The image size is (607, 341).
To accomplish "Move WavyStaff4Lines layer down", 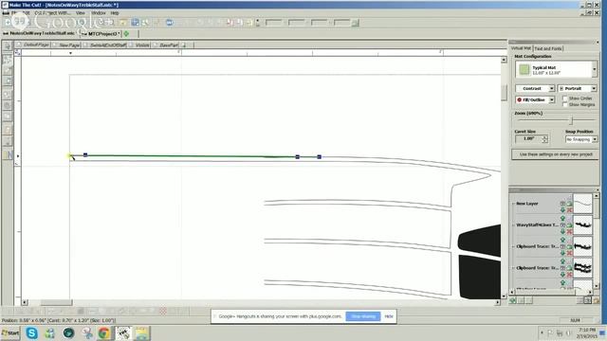I will coord(562,231).
